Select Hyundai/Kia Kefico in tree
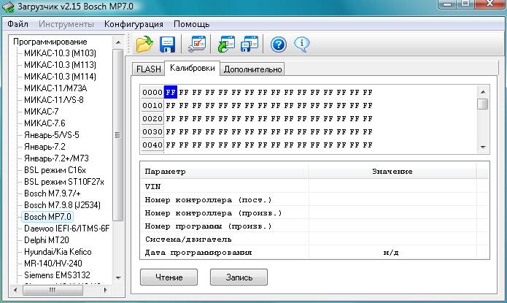The height and width of the screenshot is (303, 507). pyautogui.click(x=58, y=252)
